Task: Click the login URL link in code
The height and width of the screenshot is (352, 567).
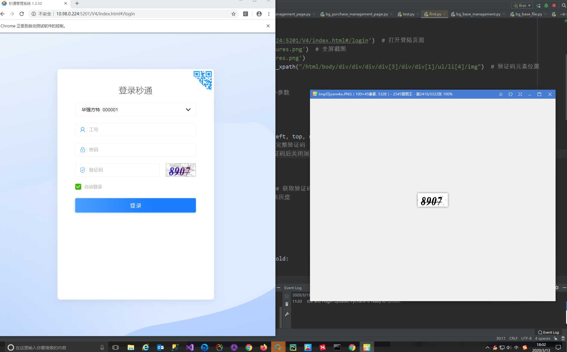Action: [x=322, y=40]
